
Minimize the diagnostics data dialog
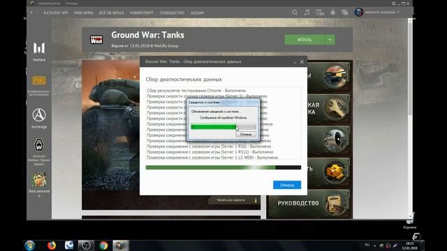click(295, 62)
